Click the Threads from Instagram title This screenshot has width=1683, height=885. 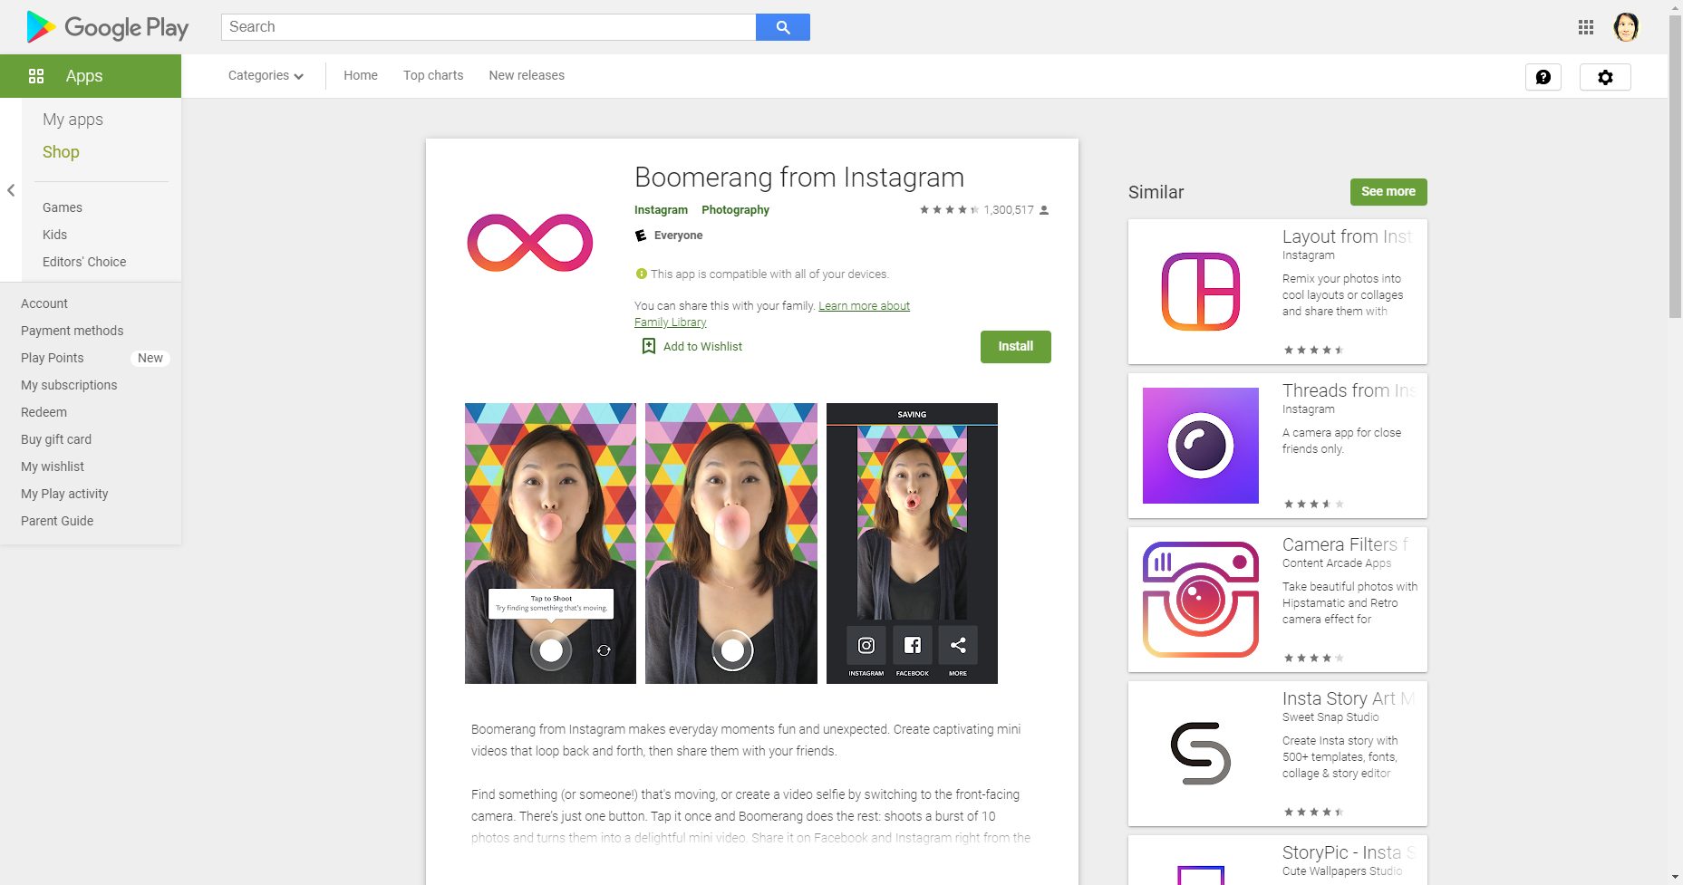click(x=1349, y=390)
